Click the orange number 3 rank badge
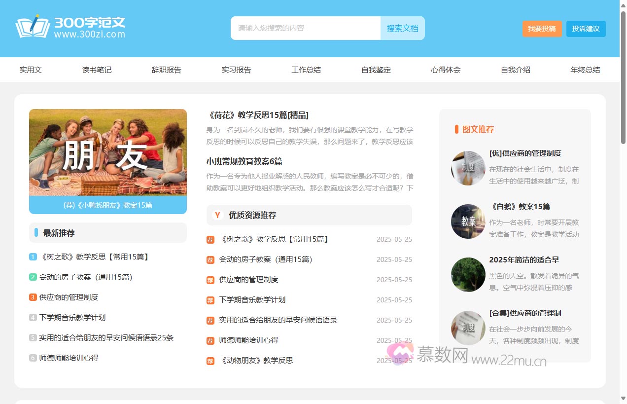The width and height of the screenshot is (627, 404). pyautogui.click(x=33, y=297)
